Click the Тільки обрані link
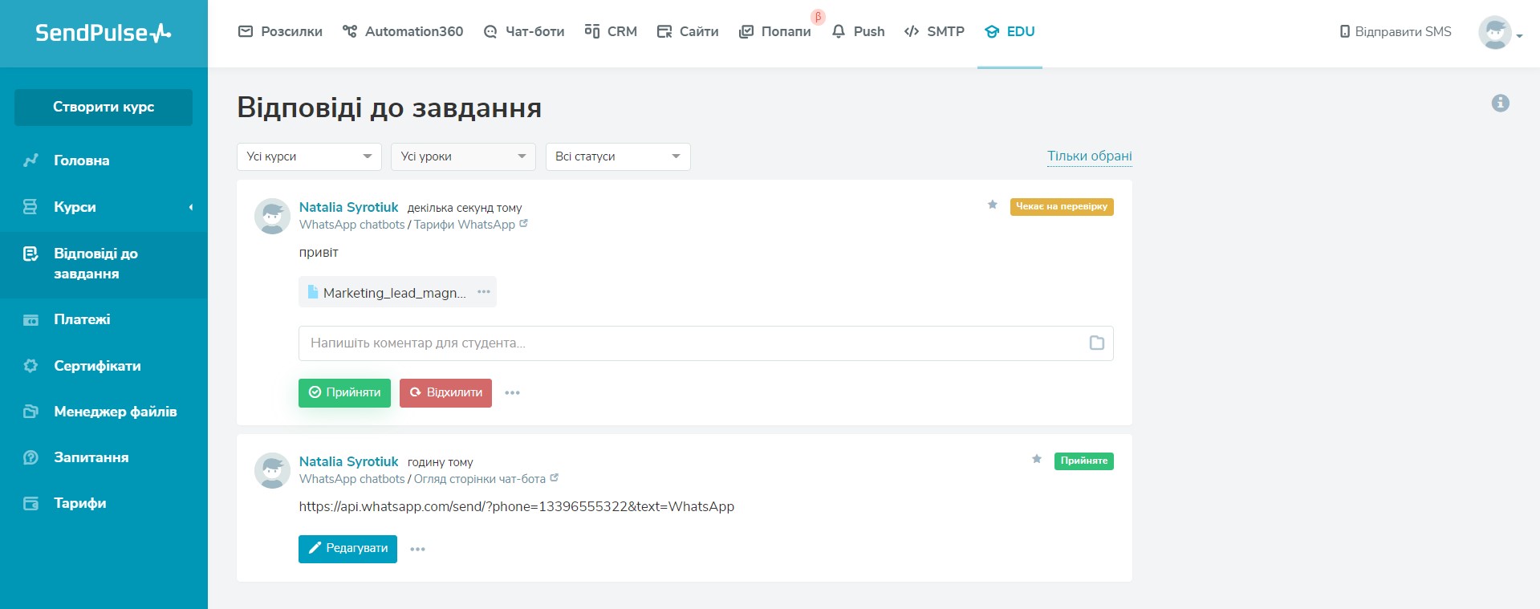This screenshot has width=1540, height=609. tap(1089, 156)
